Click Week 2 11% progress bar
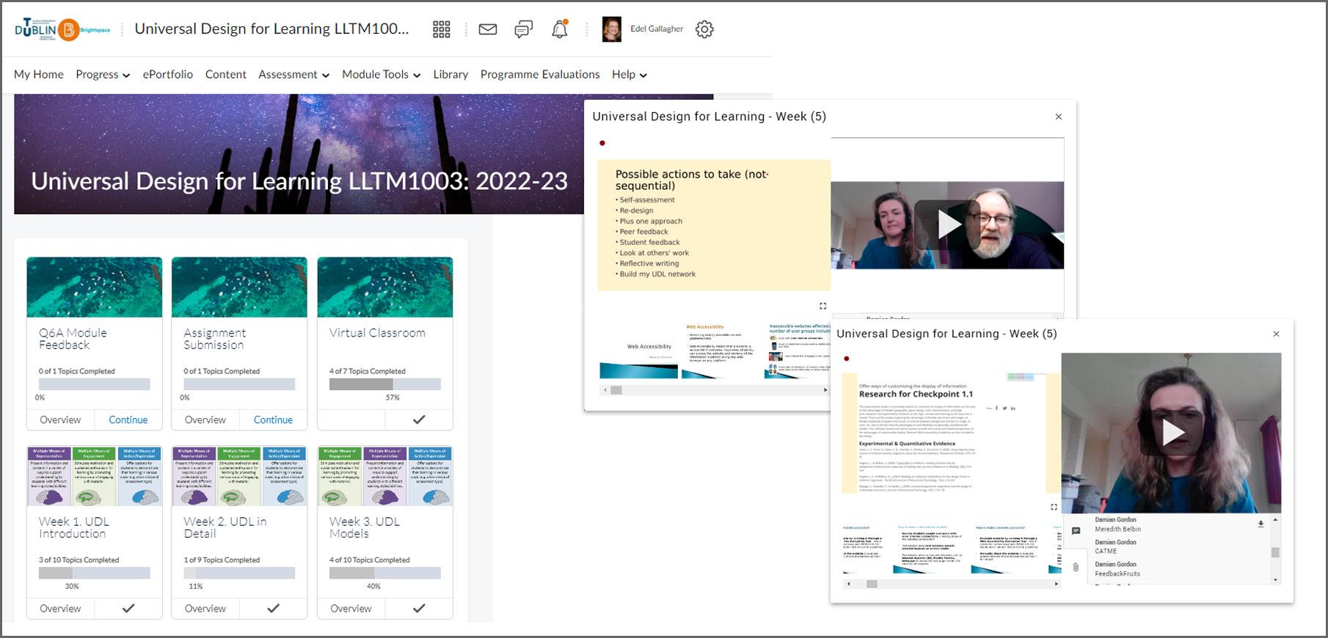 tap(239, 573)
